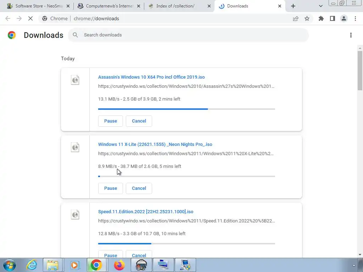
Task: Click file icon of Assassin's Windows 10 download
Action: click(75, 80)
